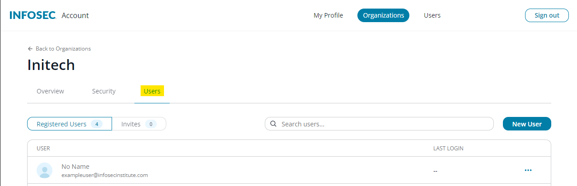Select the highlighted Users tab
This screenshot has width=577, height=186.
(x=152, y=91)
